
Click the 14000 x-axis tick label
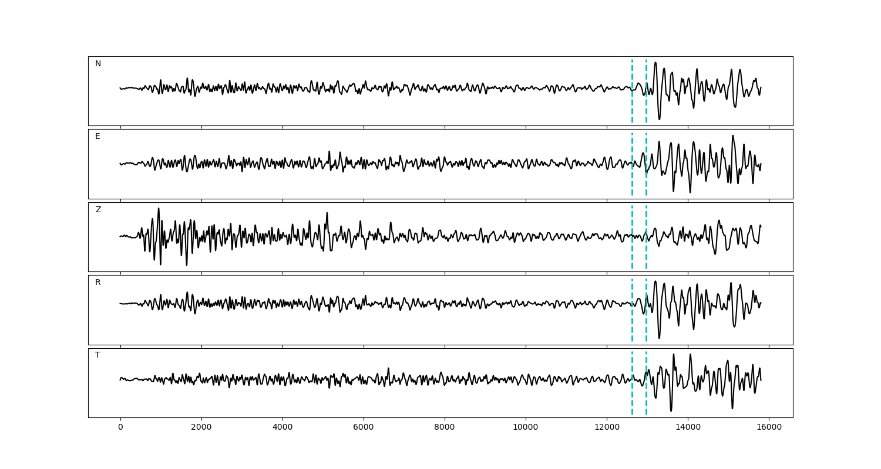[688, 427]
